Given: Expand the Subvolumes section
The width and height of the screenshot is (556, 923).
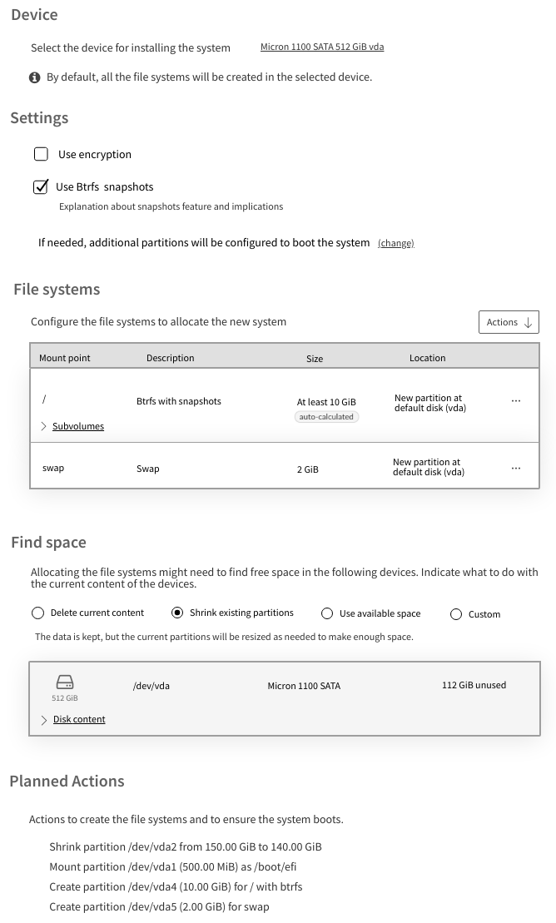Looking at the screenshot, I should click(78, 426).
